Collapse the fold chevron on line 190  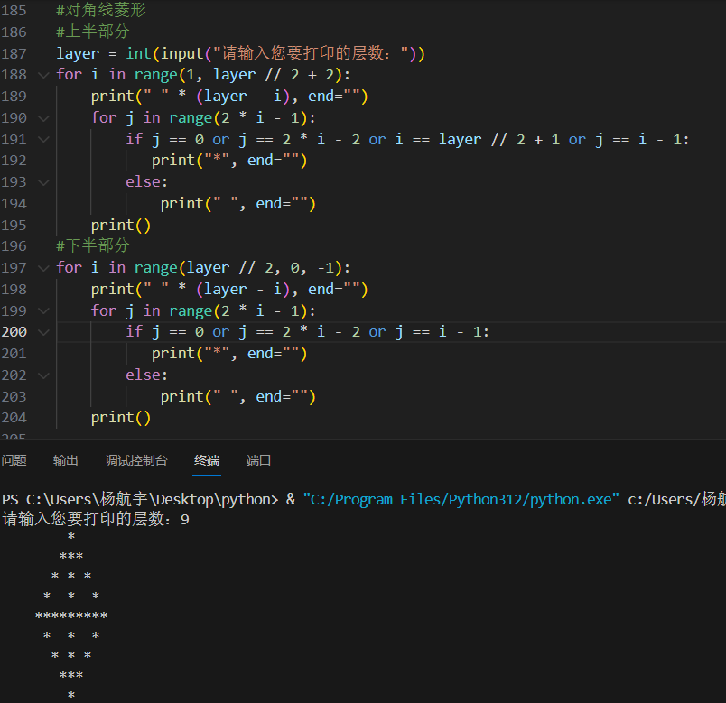click(x=43, y=118)
